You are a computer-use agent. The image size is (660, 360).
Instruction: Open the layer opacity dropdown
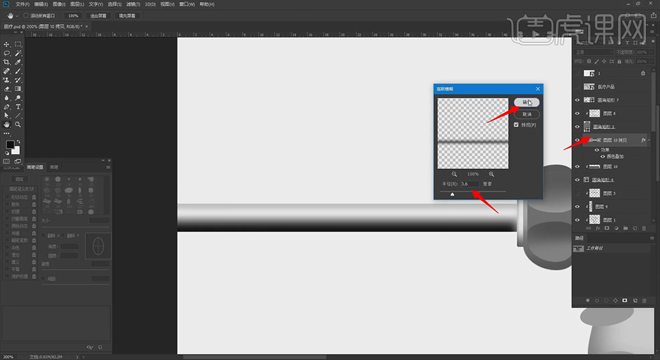point(650,52)
